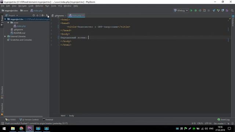Image resolution: width=235 pixels, height=132 pixels.
Task: Click Scroll from Source icon in Project panel
Action: tap(34, 15)
